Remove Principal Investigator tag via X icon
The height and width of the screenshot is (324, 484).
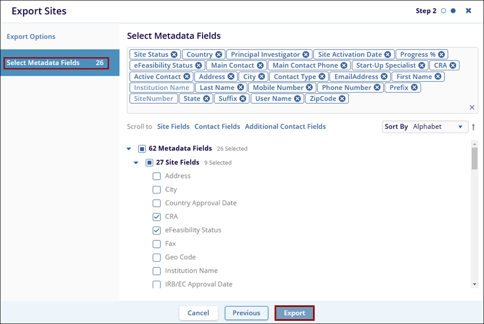(x=306, y=54)
